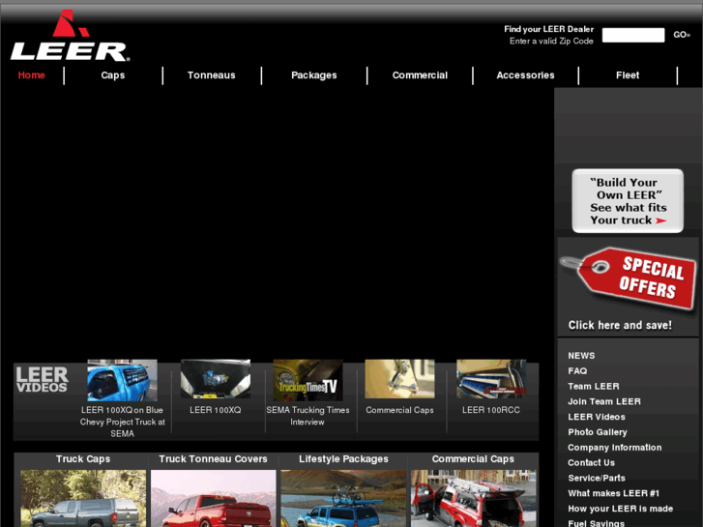The image size is (703, 527).
Task: Open the Fleet menu
Action: (x=628, y=75)
